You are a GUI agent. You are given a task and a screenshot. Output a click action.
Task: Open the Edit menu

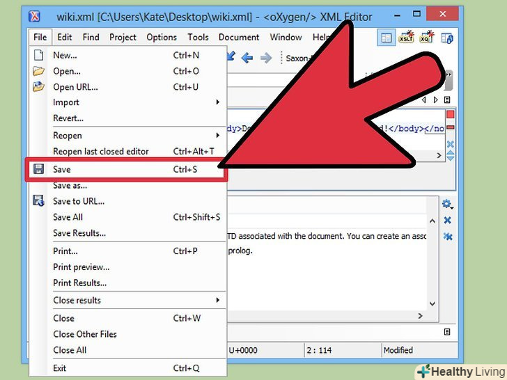pos(64,37)
